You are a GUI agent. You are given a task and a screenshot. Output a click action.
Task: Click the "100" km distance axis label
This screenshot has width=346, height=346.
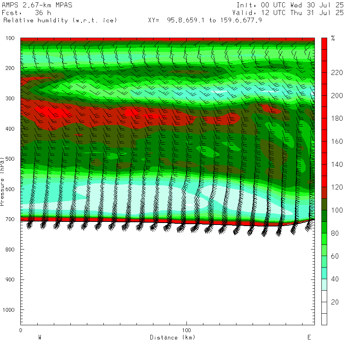[186, 330]
